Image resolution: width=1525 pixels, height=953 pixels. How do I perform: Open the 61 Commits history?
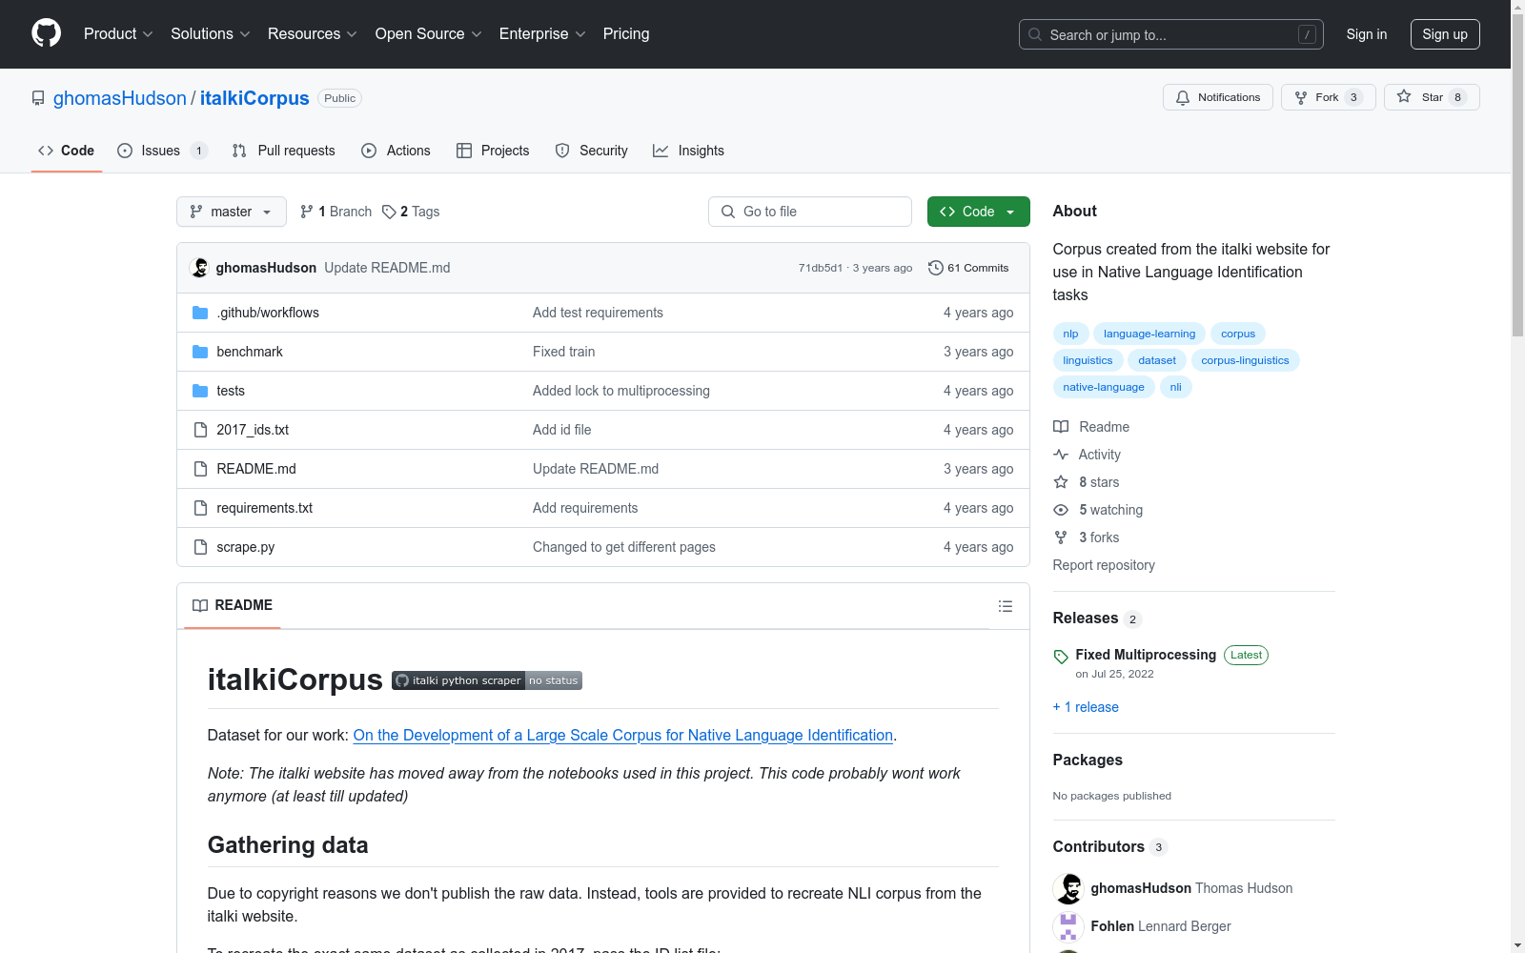coord(968,268)
